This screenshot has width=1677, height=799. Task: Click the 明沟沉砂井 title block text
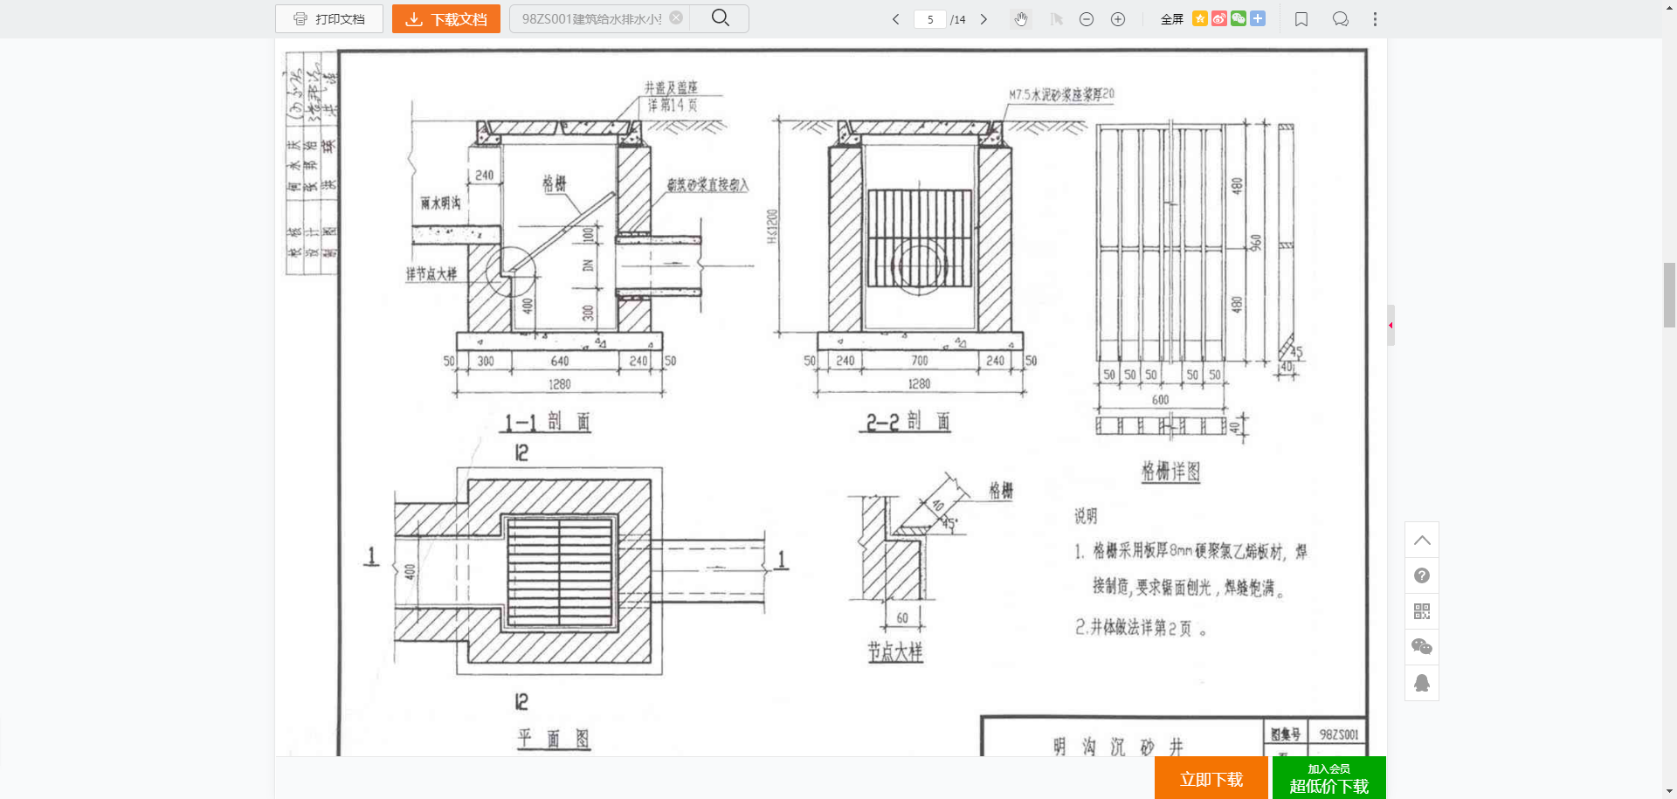1118,747
